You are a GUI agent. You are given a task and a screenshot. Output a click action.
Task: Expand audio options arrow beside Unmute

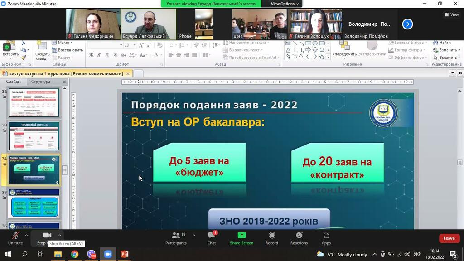pyautogui.click(x=26, y=235)
